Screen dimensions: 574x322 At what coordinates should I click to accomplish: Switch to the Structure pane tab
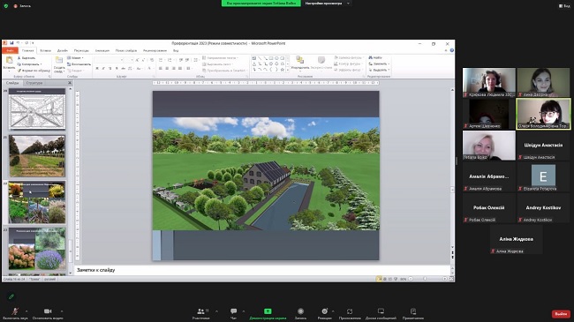click(x=34, y=83)
